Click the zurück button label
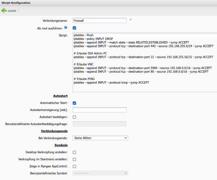The width and height of the screenshot is (217, 180). pos(12,11)
